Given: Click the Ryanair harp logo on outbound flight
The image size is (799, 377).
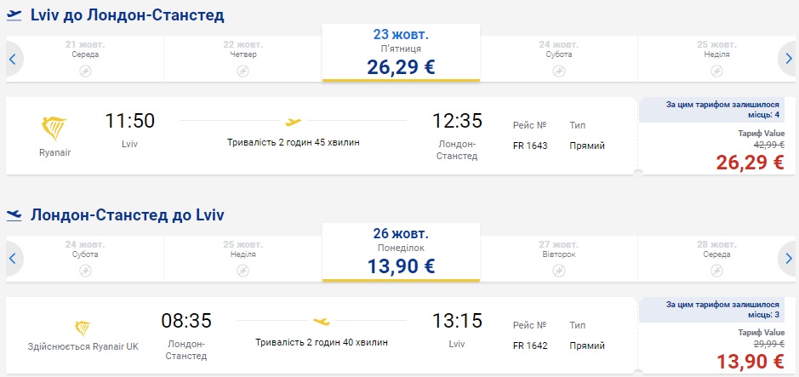Looking at the screenshot, I should tap(53, 129).
